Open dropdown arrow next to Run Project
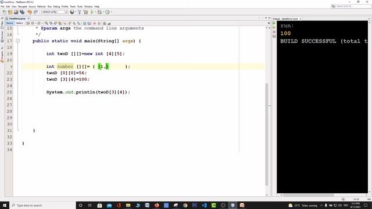 tap(95, 12)
